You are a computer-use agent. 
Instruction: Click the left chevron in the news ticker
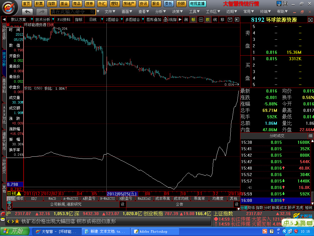8,221
